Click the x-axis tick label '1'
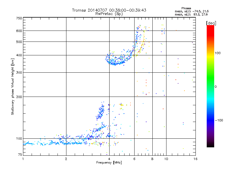The image size is (230, 173). [x=23, y=159]
